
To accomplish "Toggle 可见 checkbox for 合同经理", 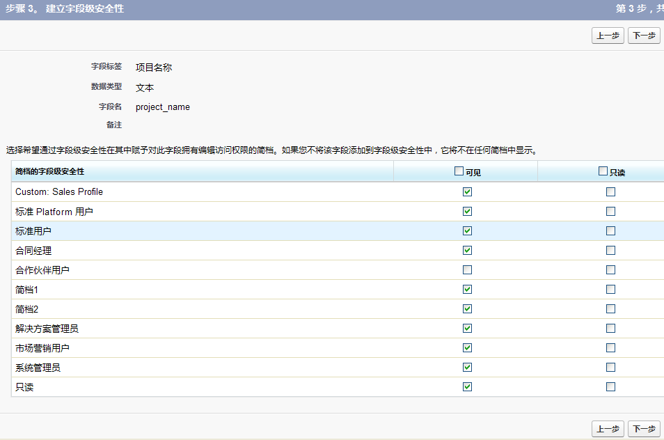I will click(x=467, y=251).
